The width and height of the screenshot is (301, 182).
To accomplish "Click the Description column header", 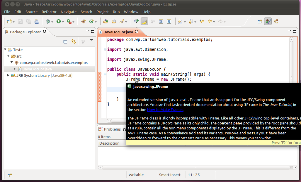I will pos(109,143).
